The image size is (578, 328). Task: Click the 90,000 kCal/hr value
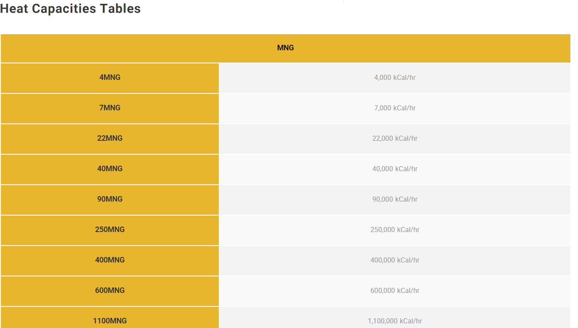tap(395, 200)
